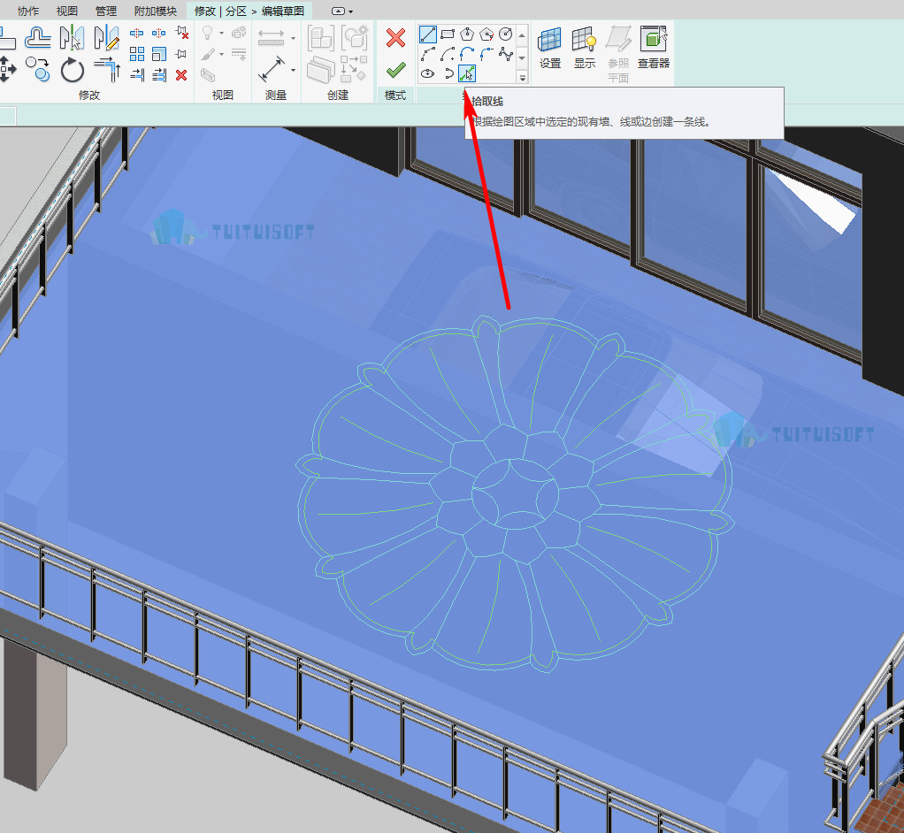Expand the draw gallery more-options arrow
904x833 pixels.
(x=522, y=77)
